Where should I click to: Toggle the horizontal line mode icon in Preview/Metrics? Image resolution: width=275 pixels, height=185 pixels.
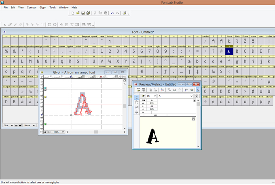coord(192,90)
